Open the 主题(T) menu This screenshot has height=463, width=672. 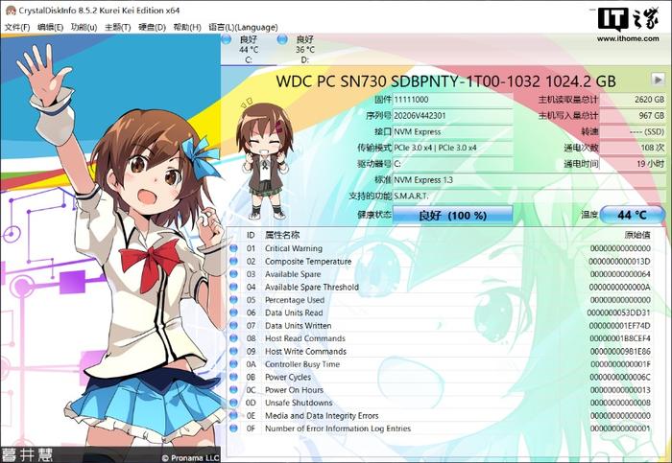118,28
